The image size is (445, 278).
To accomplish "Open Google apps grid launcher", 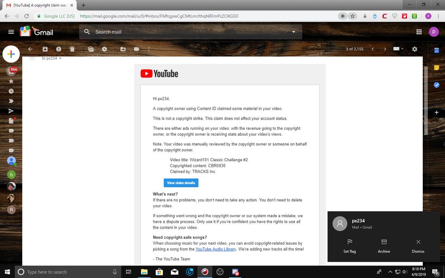I will tap(419, 32).
